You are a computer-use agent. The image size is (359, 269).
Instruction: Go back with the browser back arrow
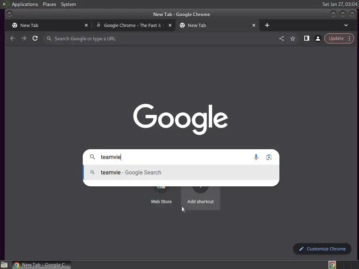pyautogui.click(x=13, y=39)
